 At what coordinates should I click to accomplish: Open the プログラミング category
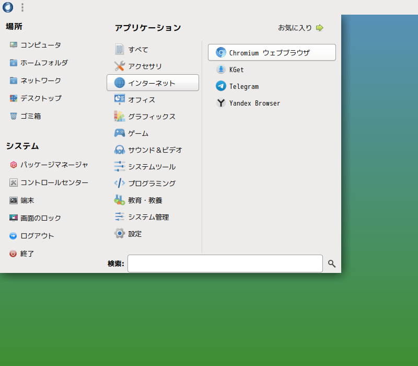pyautogui.click(x=153, y=184)
